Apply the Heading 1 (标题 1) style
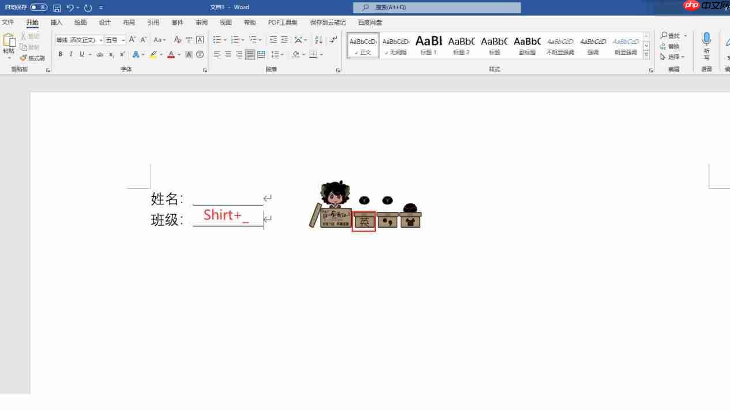Image resolution: width=730 pixels, height=411 pixels. click(x=428, y=46)
